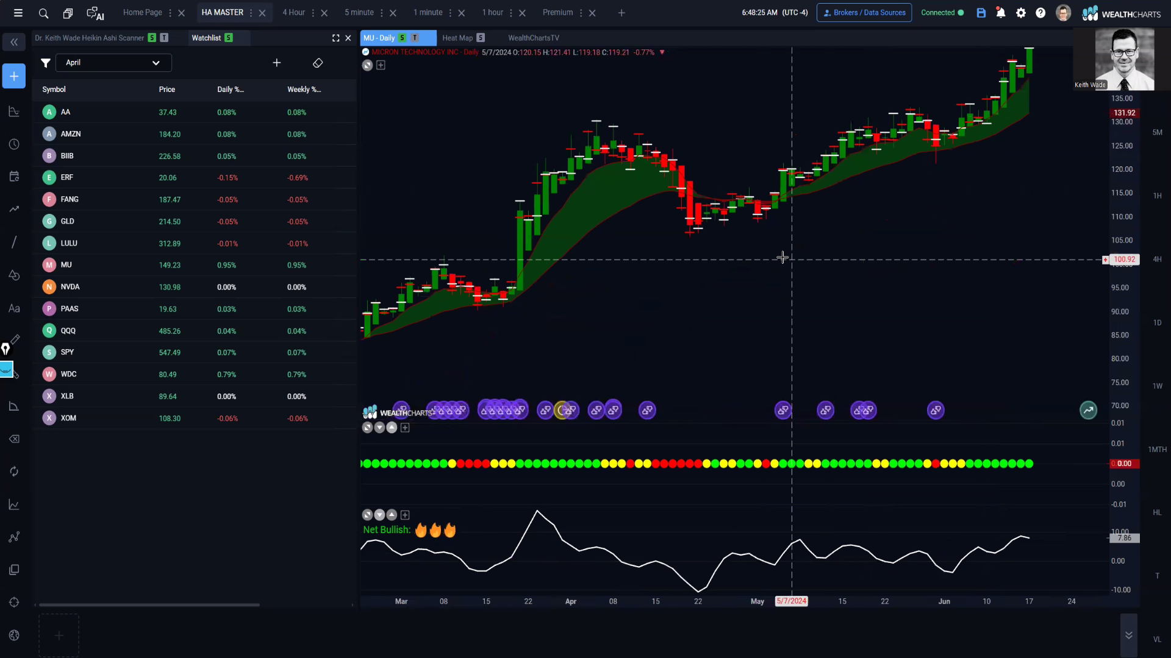Select the NVDA row in Watchlist
This screenshot has width=1171, height=658.
click(194, 287)
